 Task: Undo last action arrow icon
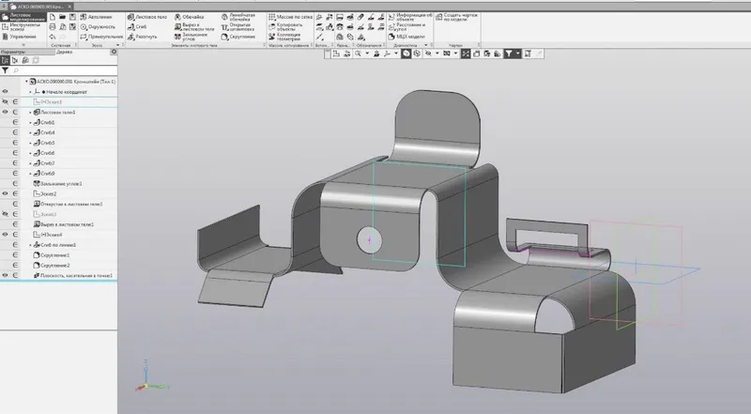pos(53,37)
